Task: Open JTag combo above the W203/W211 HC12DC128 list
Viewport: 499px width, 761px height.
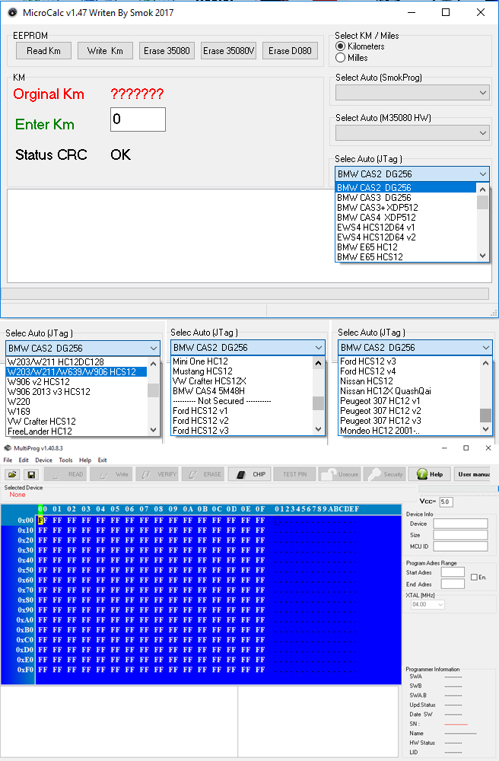Action: 82,348
